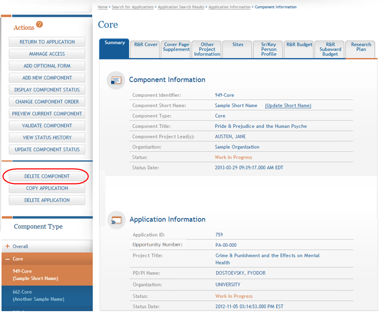The image size is (382, 317).
Task: Click application status date 2012-11-05 value
Action: (x=249, y=306)
